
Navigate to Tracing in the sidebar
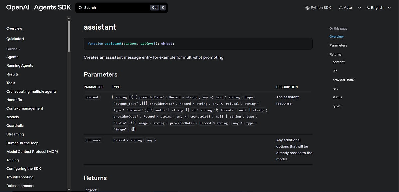(12, 160)
